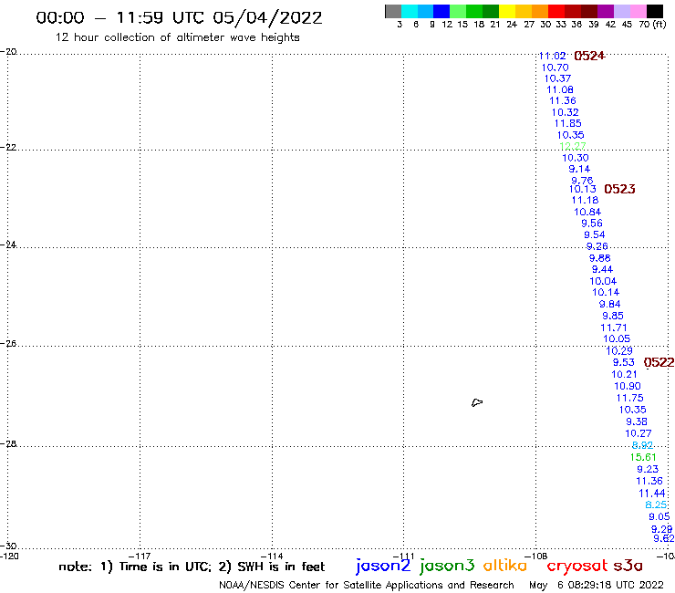Viewport: 675px width, 593px height.
Task: Click the wave height reading 10.05
Action: tap(617, 338)
